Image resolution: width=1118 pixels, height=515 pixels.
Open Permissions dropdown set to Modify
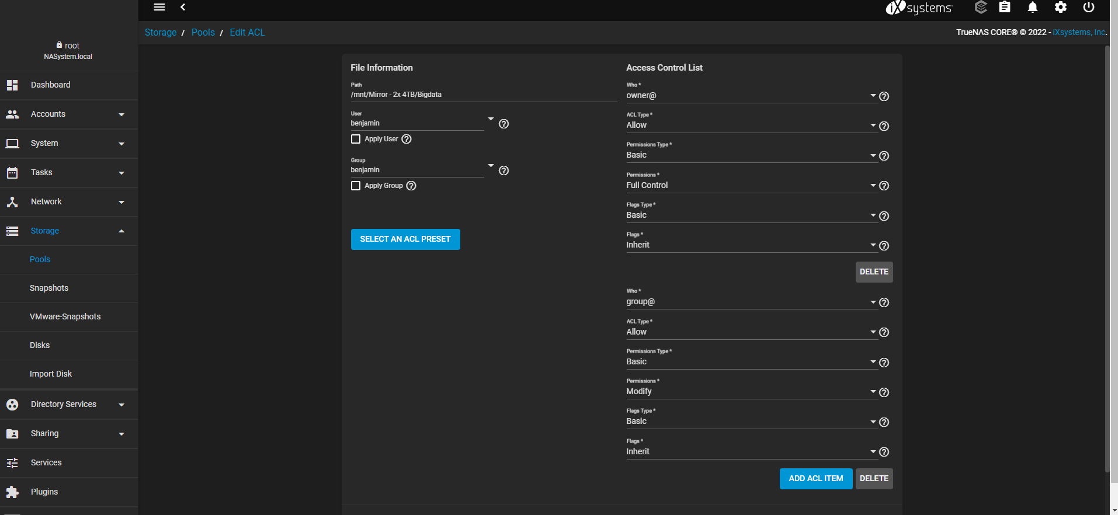click(x=751, y=391)
